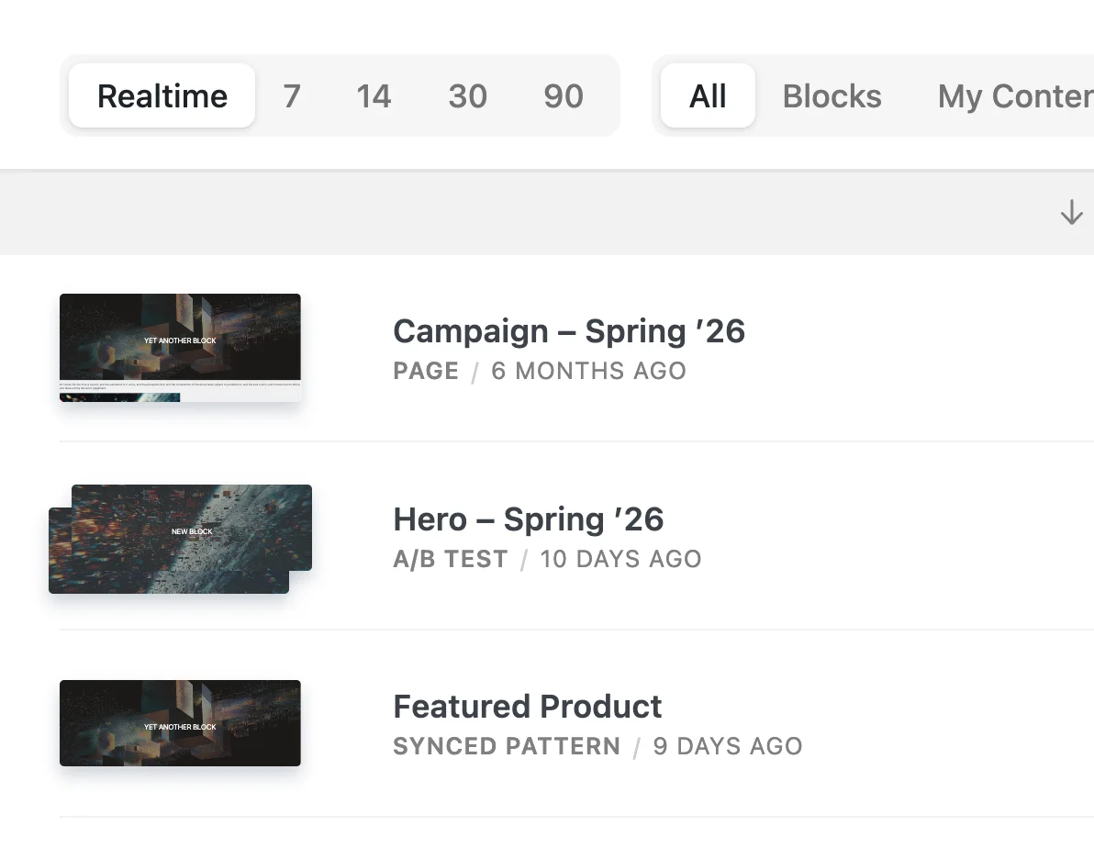Click the 6 MONTHS AGO timestamp

(x=588, y=372)
